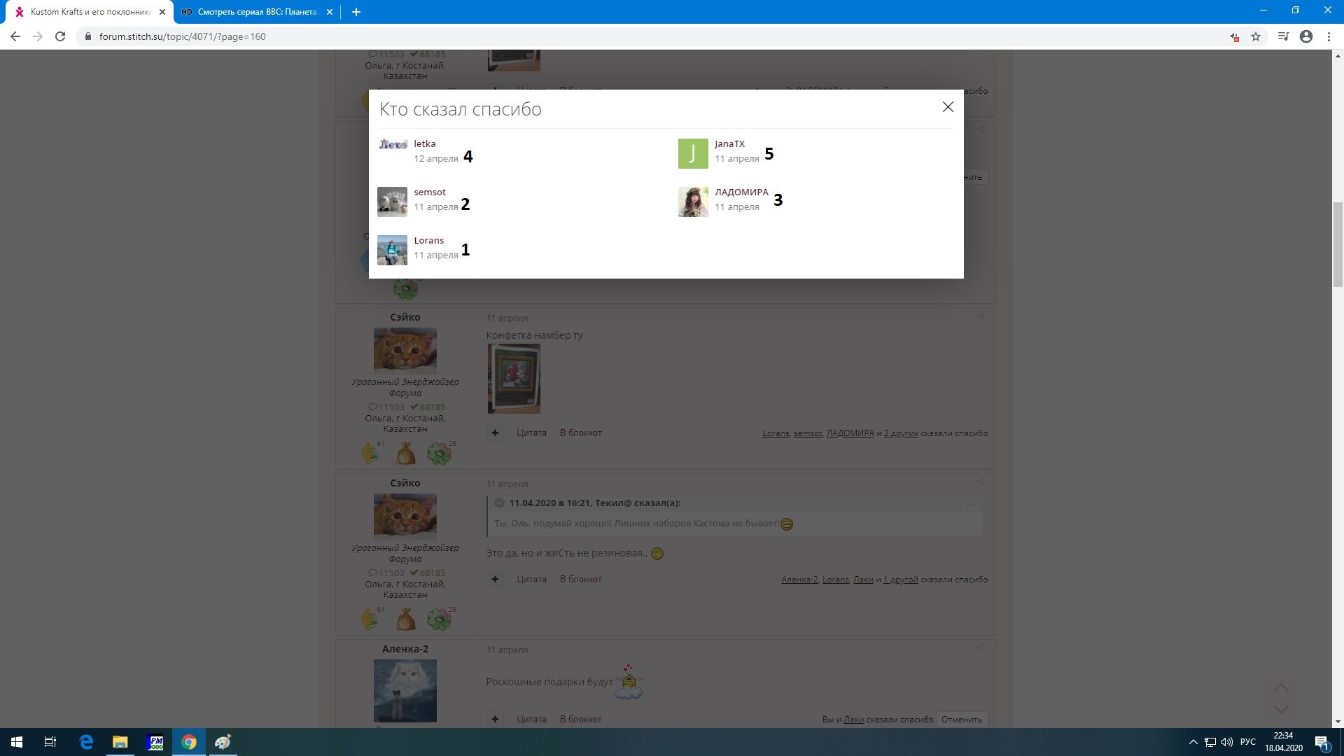Open Chrome profile account icon

click(1305, 36)
